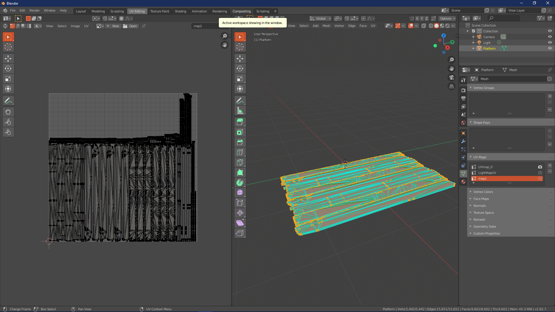Open the Image menu in UV editor
The height and width of the screenshot is (312, 555).
click(x=75, y=26)
